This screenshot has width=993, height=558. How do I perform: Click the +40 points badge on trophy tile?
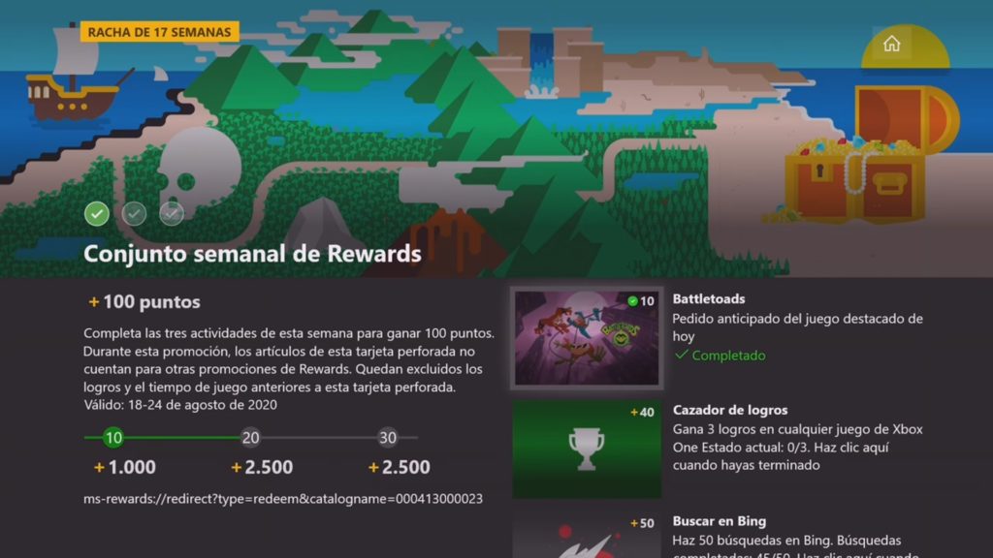(642, 413)
